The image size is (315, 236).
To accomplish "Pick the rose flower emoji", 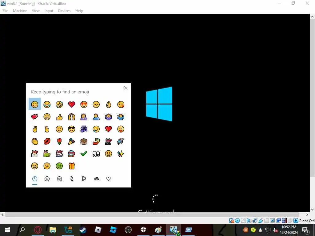I will [x=59, y=141].
